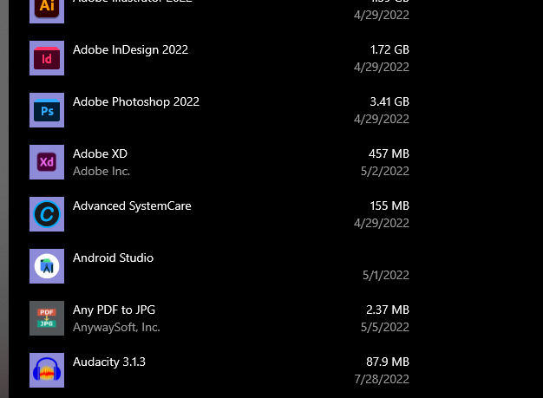Select Audacity 3.1.3 app name
Image resolution: width=543 pixels, height=398 pixels.
109,362
